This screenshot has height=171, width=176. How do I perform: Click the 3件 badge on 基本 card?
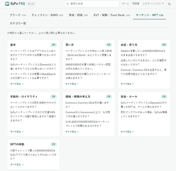53,45
